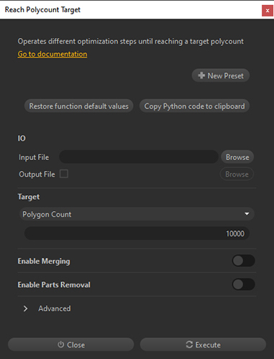Click the Output File Browse button
The width and height of the screenshot is (274, 359).
(x=237, y=174)
